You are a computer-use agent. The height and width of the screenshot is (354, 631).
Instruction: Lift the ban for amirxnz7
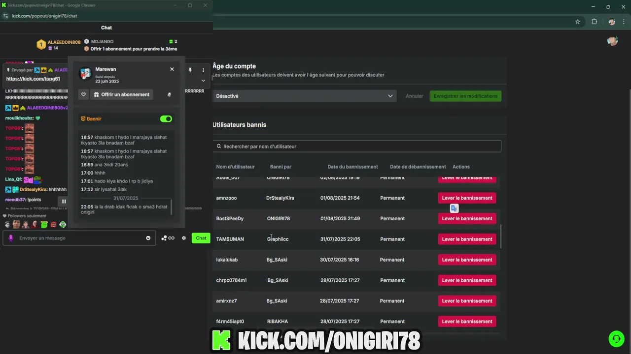point(467,301)
